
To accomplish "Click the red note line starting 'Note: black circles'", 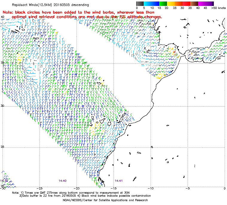I will tap(79, 12).
